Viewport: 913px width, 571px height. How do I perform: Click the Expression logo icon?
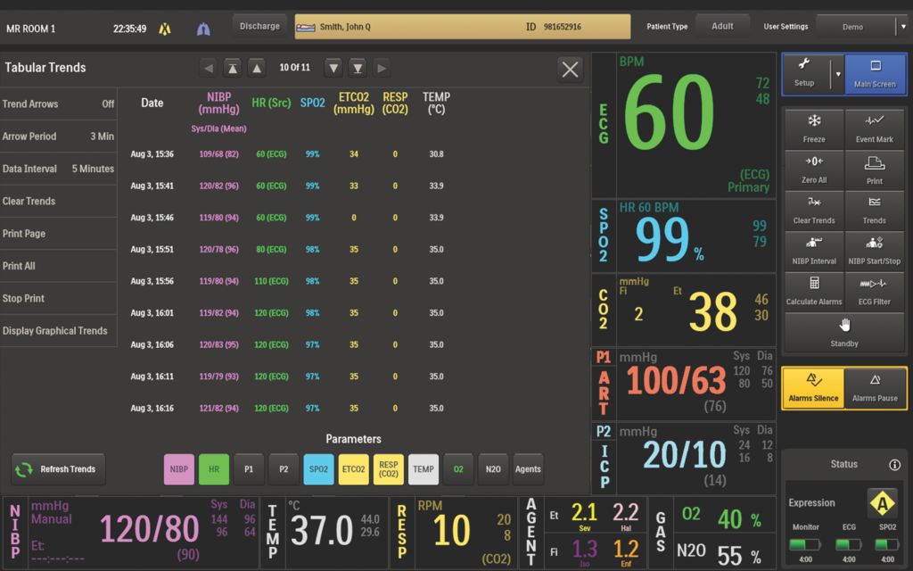882,503
